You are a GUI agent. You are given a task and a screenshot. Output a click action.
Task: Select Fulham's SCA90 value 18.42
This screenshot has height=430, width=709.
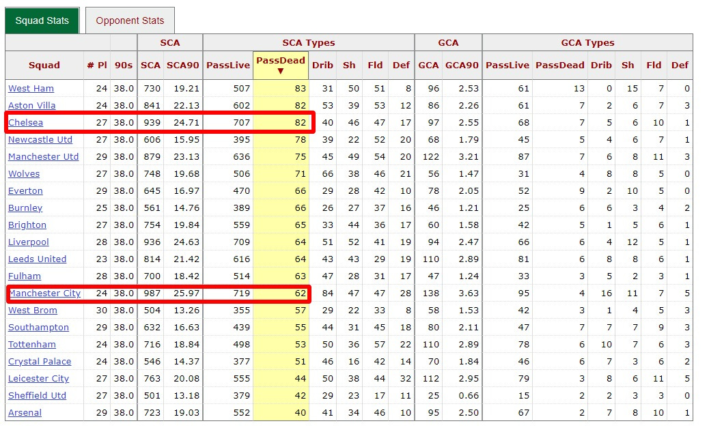coord(186,276)
